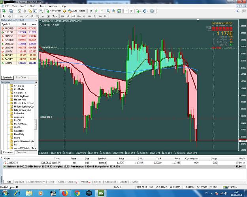Draw a trendline
The height and width of the screenshot is (197, 247).
click(x=26, y=16)
